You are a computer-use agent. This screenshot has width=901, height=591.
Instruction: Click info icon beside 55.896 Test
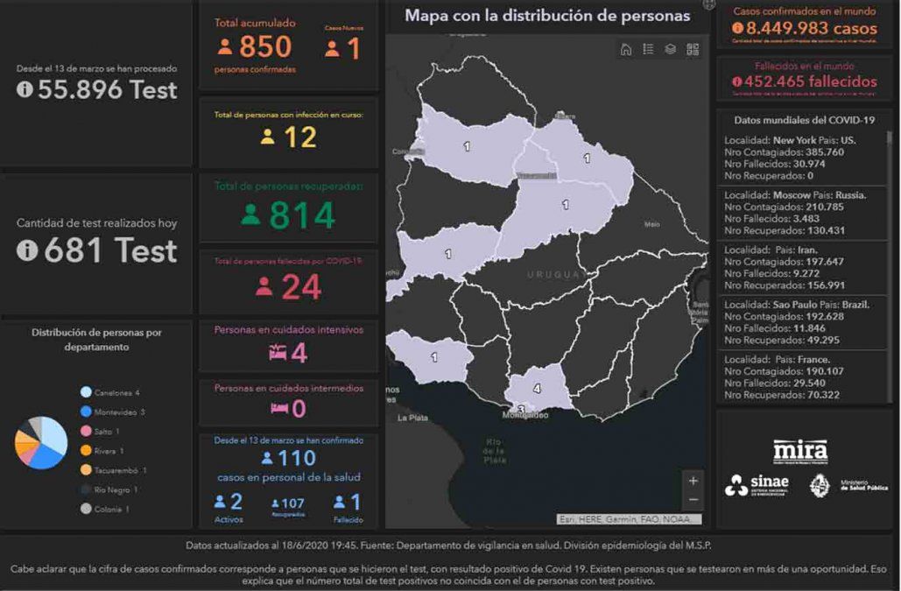[x=25, y=89]
